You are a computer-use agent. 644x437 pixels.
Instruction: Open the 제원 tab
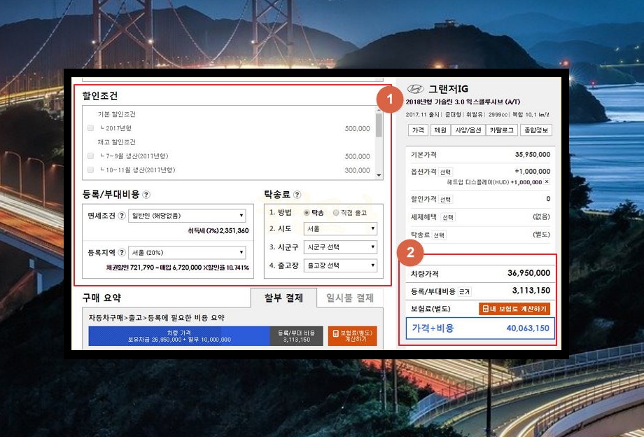(x=440, y=130)
